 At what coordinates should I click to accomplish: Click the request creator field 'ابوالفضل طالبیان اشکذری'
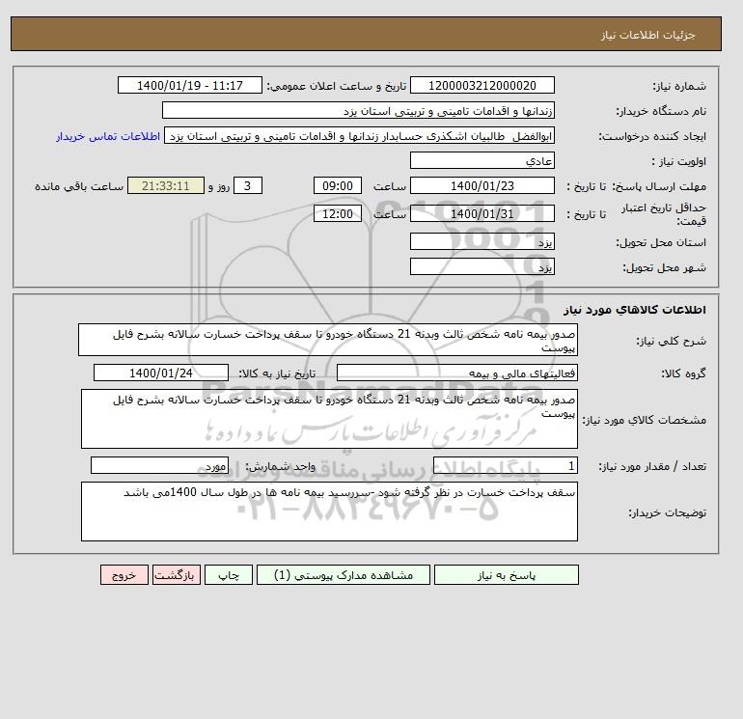[x=359, y=135]
